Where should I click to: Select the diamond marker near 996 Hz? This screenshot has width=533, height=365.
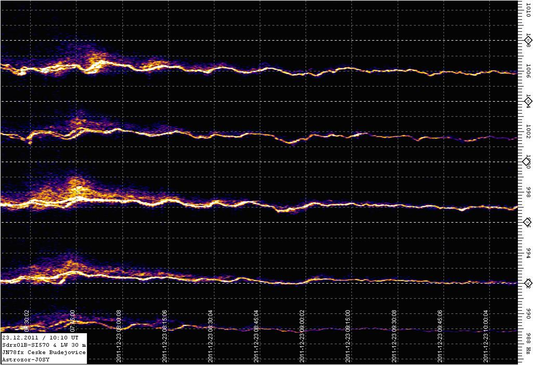click(x=527, y=222)
